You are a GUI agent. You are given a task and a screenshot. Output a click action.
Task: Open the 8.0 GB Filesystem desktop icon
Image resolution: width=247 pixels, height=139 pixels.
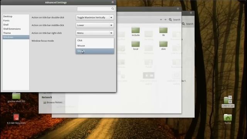16,119
